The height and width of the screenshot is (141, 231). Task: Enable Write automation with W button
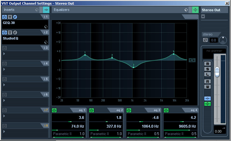[207, 87]
